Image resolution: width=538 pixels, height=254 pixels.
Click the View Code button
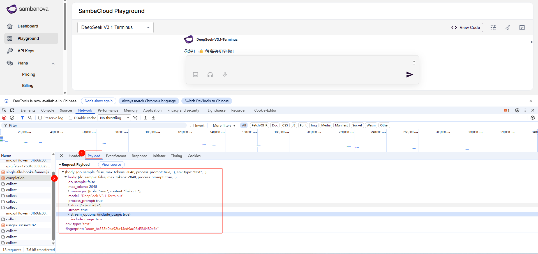click(x=465, y=27)
